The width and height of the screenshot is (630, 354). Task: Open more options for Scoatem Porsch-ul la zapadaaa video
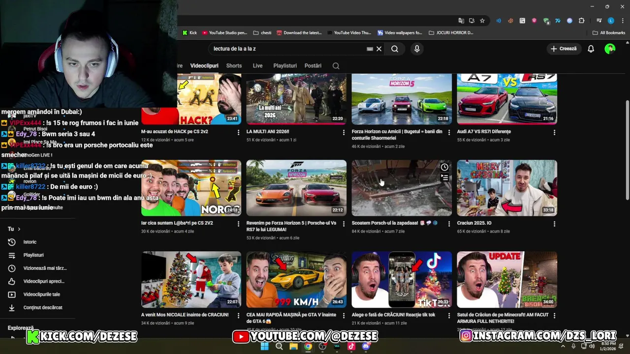pyautogui.click(x=449, y=224)
